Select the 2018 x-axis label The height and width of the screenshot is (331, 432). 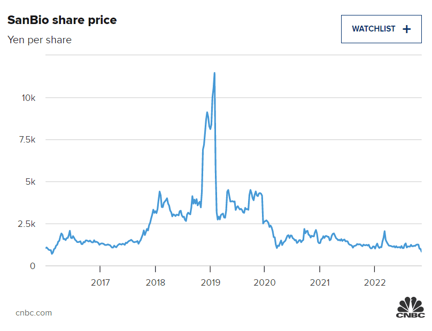[x=155, y=281]
